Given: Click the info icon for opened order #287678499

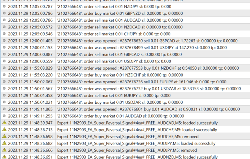Looking at the screenshot, I should [4, 47].
